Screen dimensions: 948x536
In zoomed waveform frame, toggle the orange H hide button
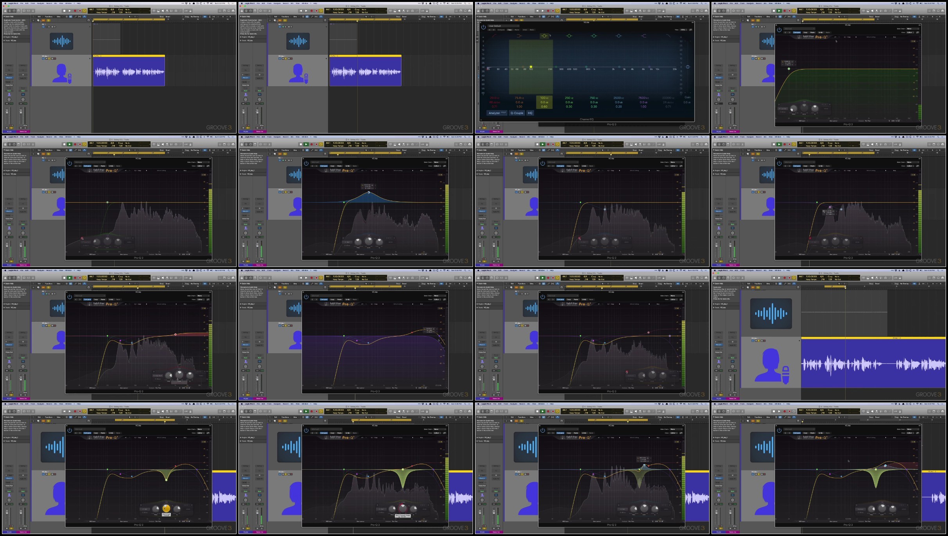tap(753, 287)
